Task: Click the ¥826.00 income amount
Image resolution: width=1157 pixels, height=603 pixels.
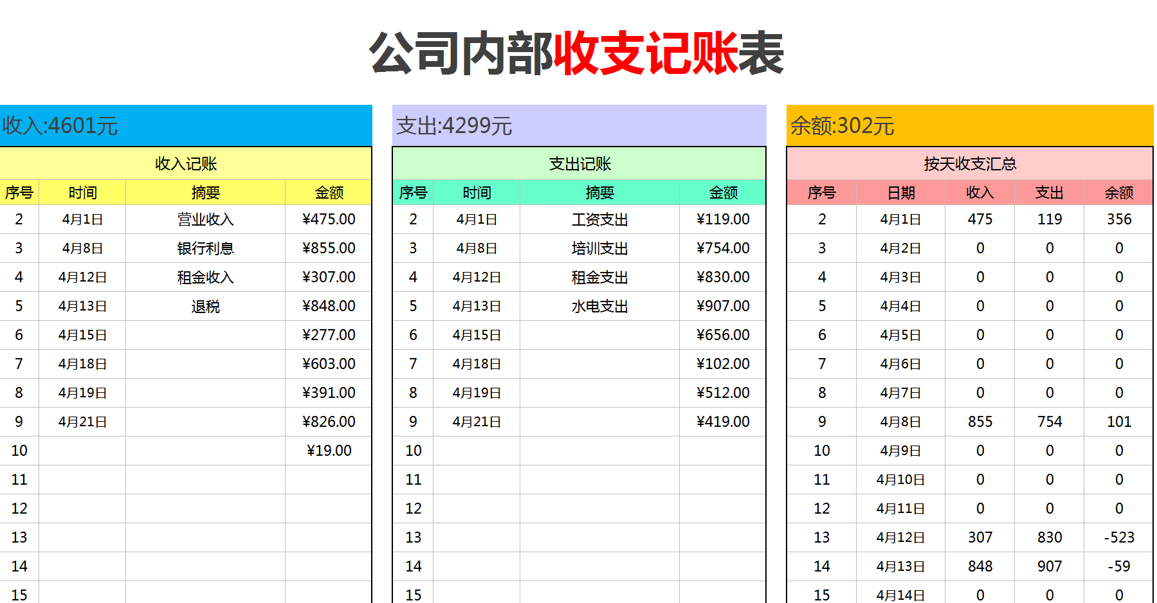Action: click(x=329, y=422)
